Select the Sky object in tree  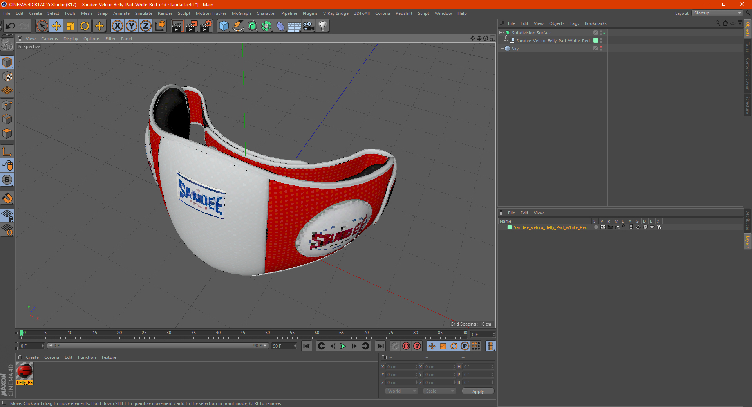click(515, 49)
